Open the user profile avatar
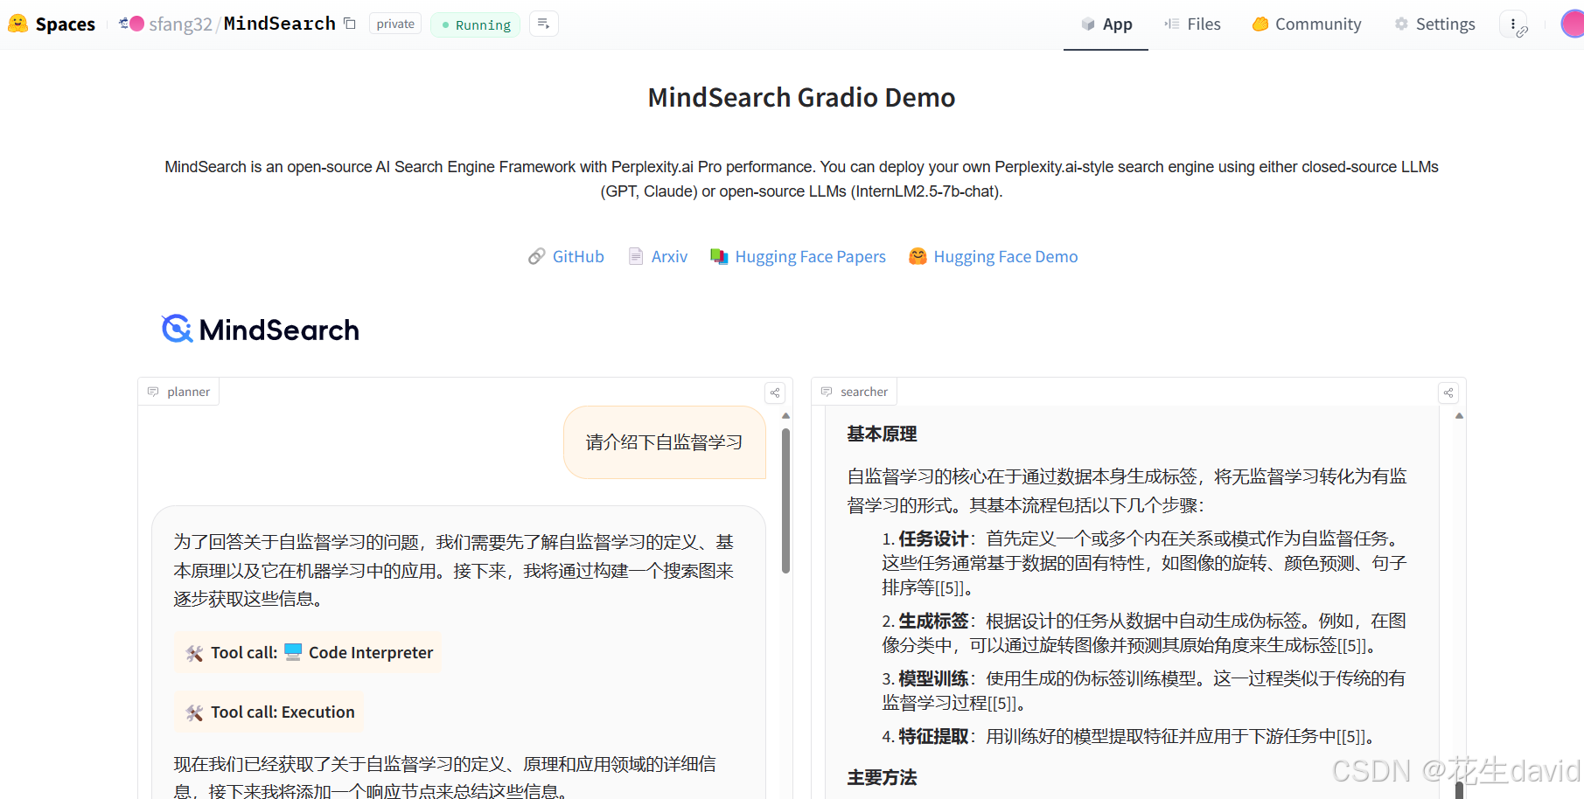Image resolution: width=1584 pixels, height=799 pixels. tap(1573, 24)
